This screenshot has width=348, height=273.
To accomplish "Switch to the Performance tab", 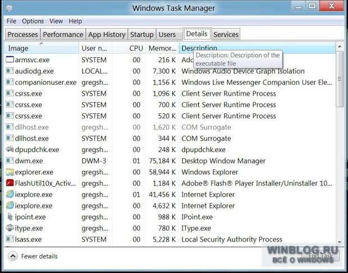I will [x=63, y=34].
